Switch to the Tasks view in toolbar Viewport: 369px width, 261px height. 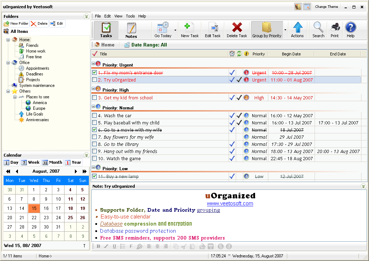(106, 30)
